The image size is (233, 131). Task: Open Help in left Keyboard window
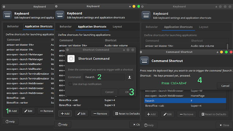(x=10, y=122)
